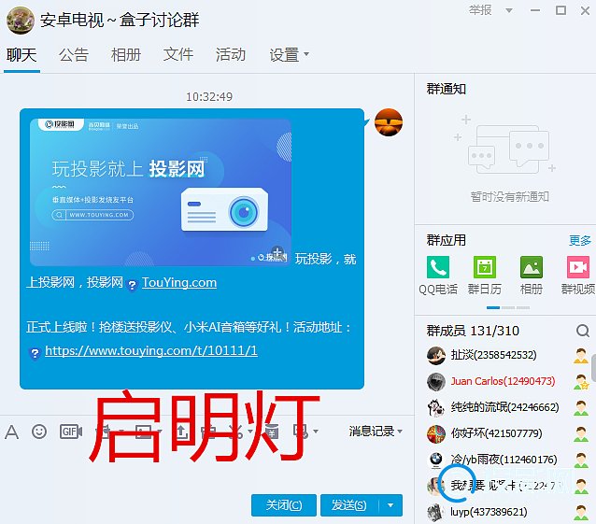This screenshot has width=596, height=524.
Task: Open the send options arrow beside 发送
Action: (390, 505)
